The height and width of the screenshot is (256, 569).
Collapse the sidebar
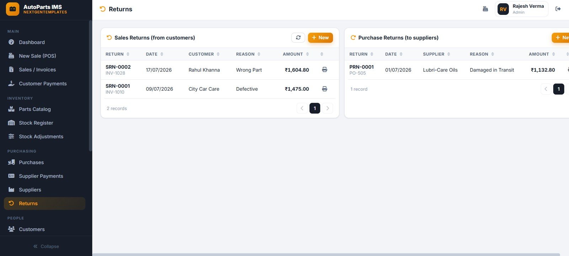pos(46,246)
